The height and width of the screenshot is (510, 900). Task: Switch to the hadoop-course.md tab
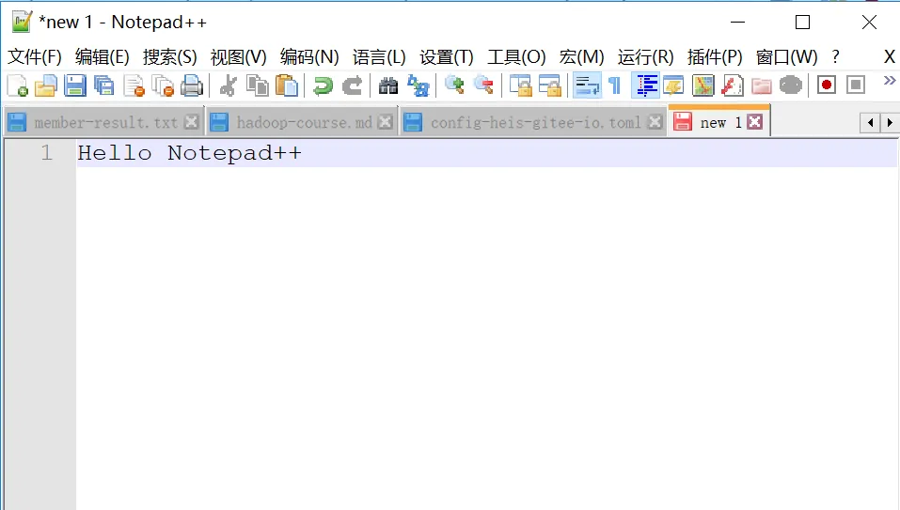(304, 122)
